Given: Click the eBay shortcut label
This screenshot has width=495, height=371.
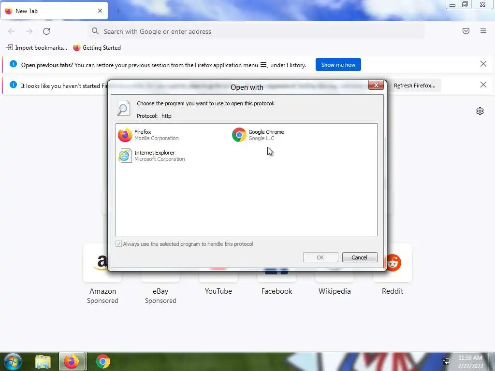Looking at the screenshot, I should coord(160,291).
